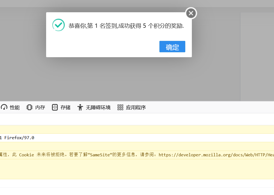Click the 应用程序 grid icon

120,108
